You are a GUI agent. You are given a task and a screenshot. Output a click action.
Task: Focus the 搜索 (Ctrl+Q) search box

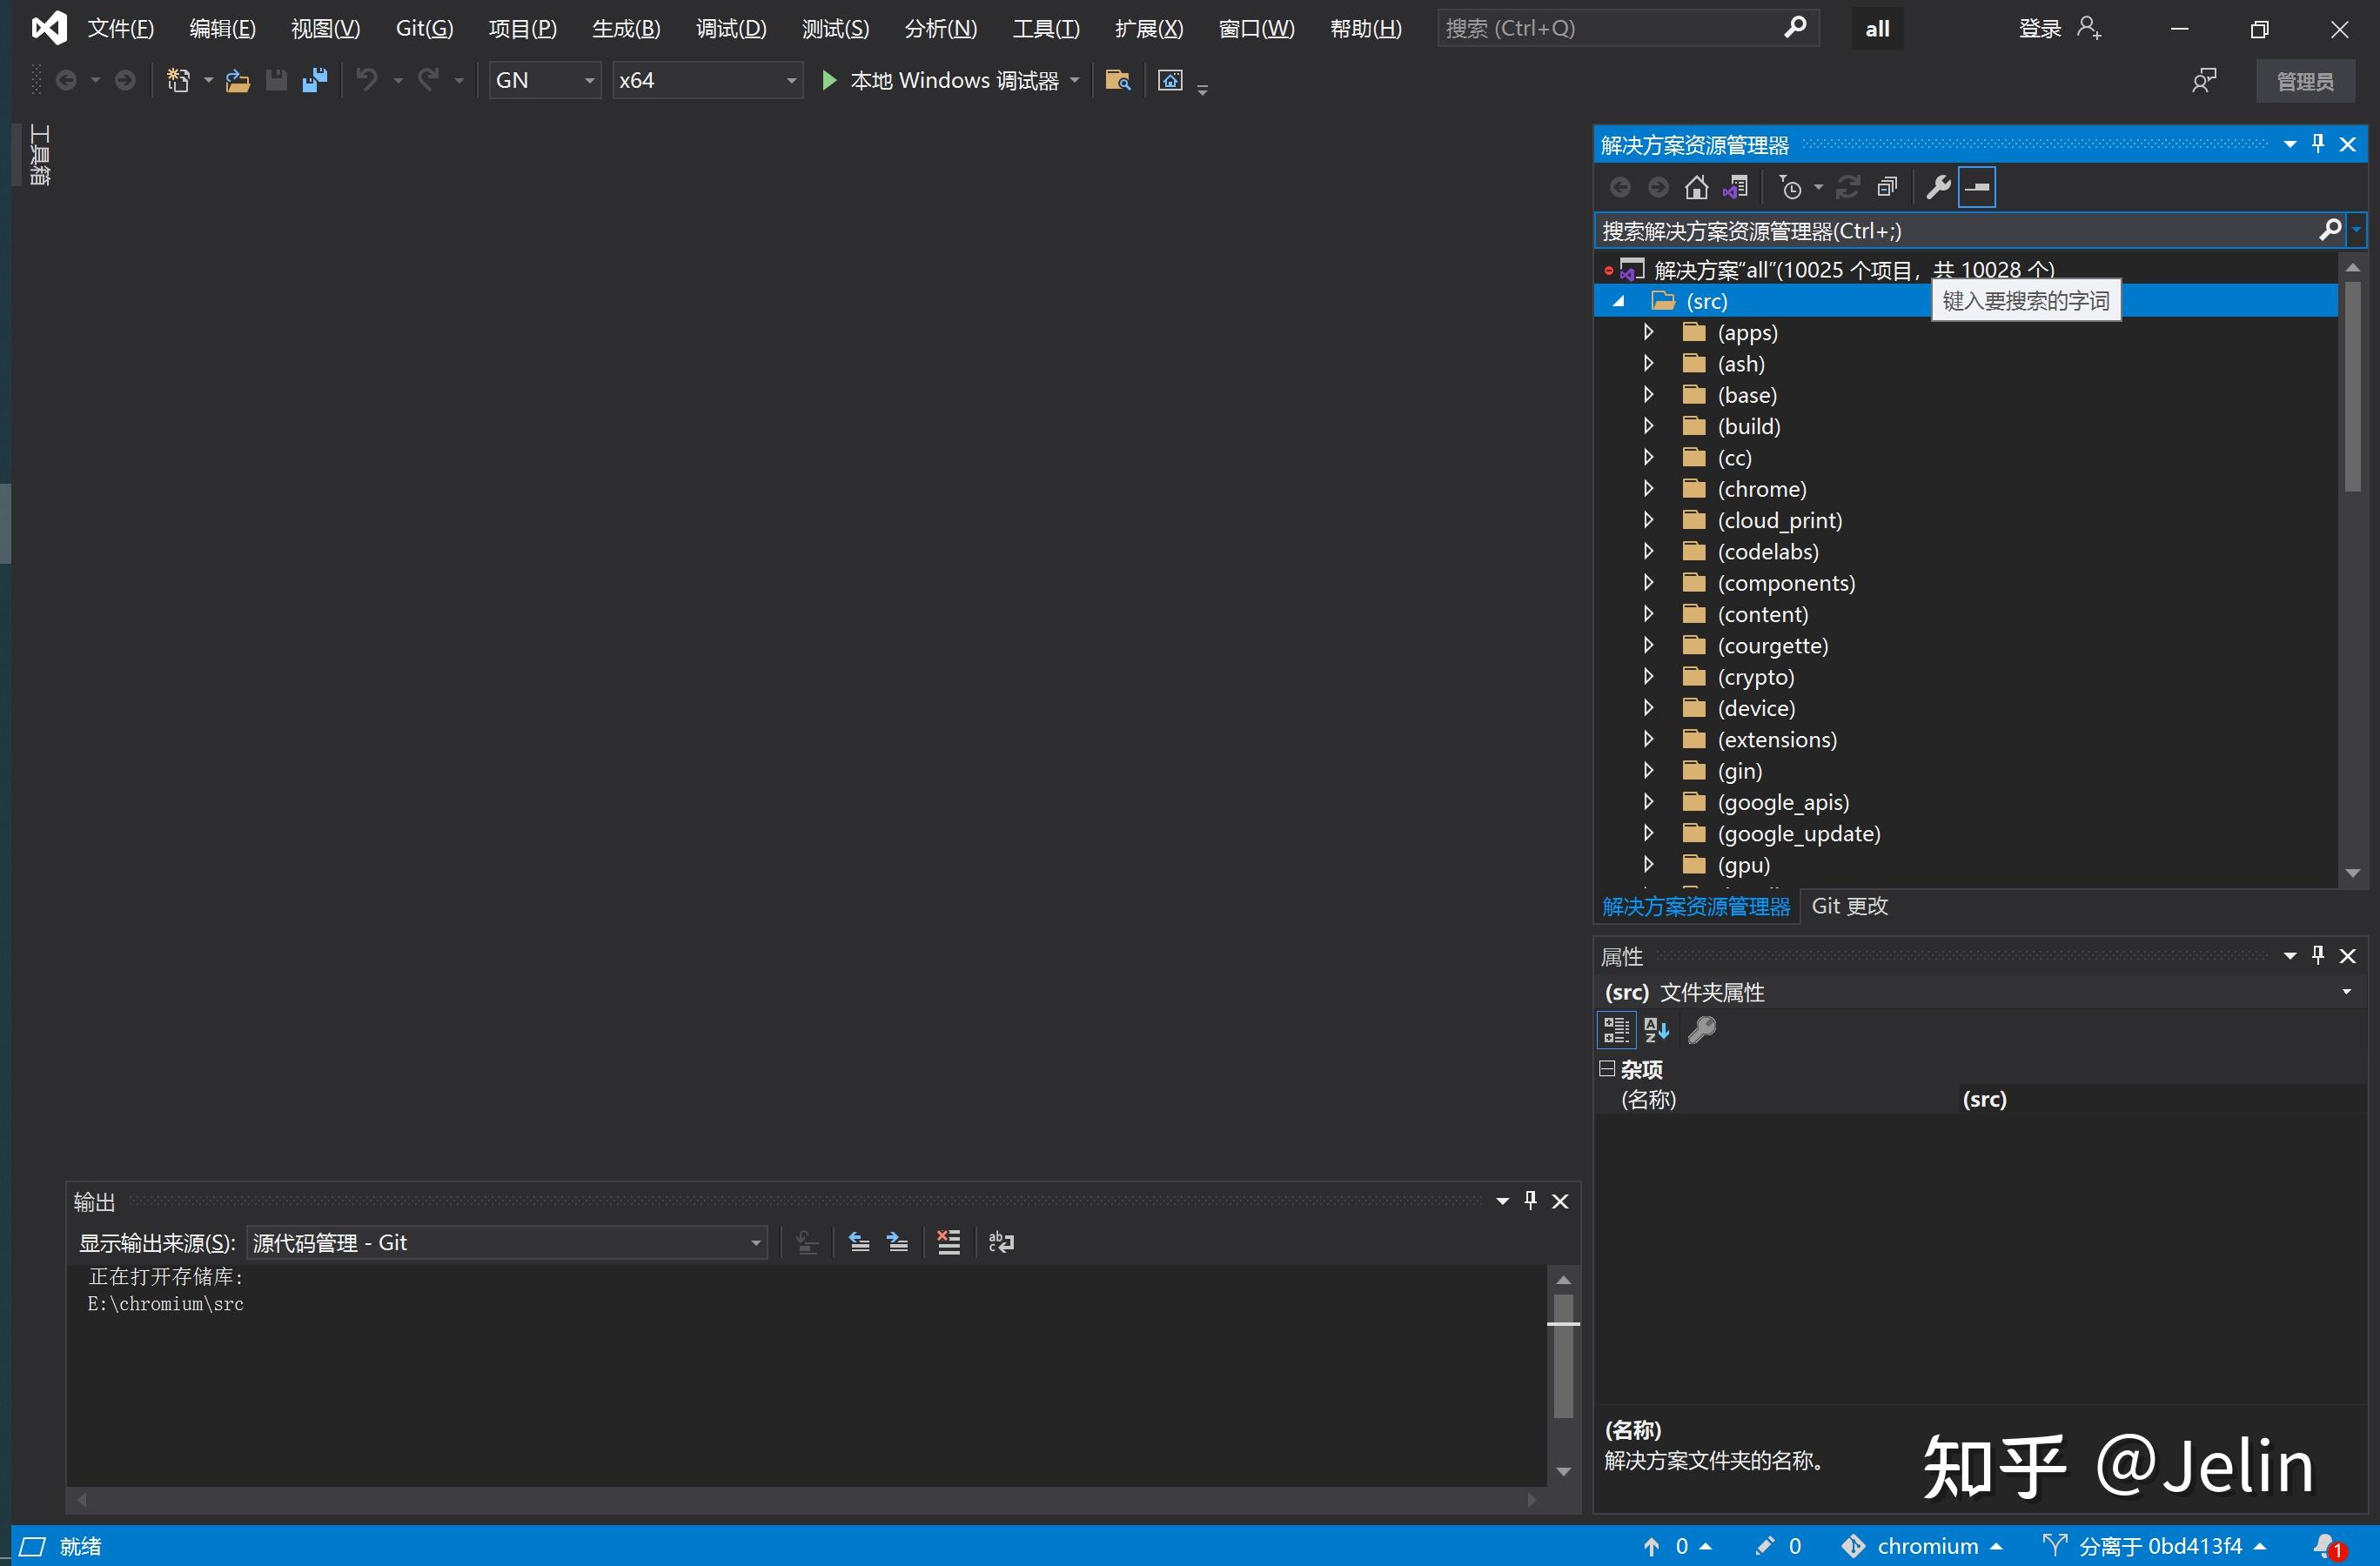pyautogui.click(x=1627, y=28)
